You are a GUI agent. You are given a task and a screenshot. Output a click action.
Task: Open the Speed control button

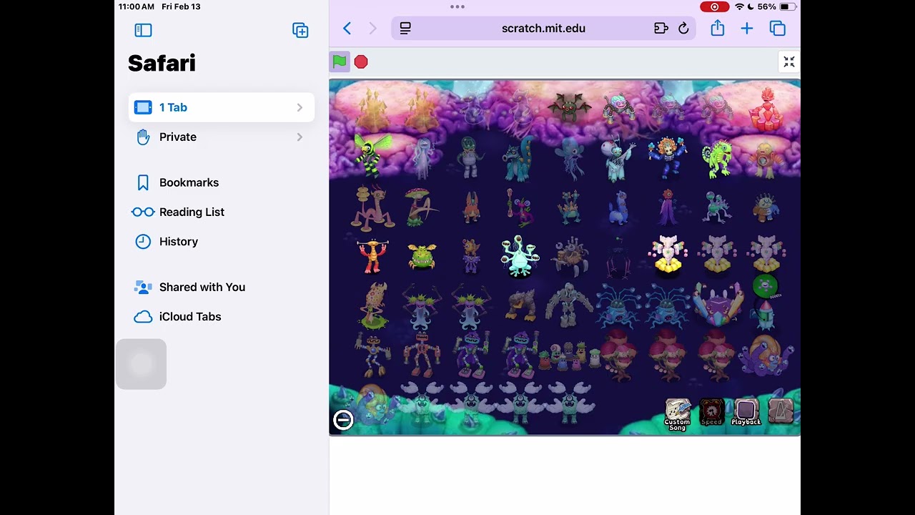711,413
